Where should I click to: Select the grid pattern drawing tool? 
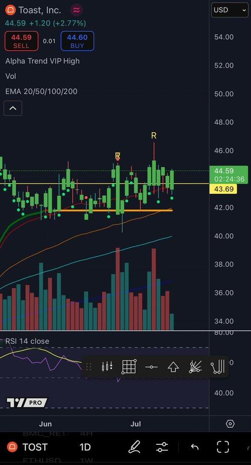point(130,367)
